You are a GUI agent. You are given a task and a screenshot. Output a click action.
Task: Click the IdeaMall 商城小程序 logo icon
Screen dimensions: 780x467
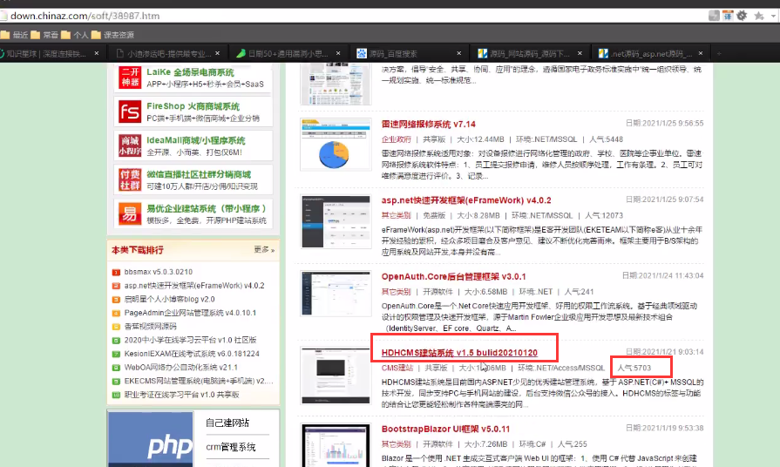pyautogui.click(x=129, y=145)
